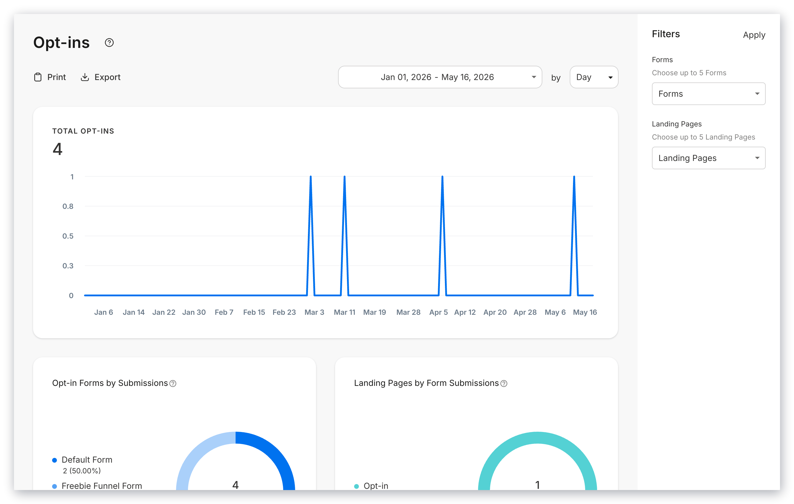The height and width of the screenshot is (504, 794).
Task: Print the Opt-ins report
Action: [50, 77]
